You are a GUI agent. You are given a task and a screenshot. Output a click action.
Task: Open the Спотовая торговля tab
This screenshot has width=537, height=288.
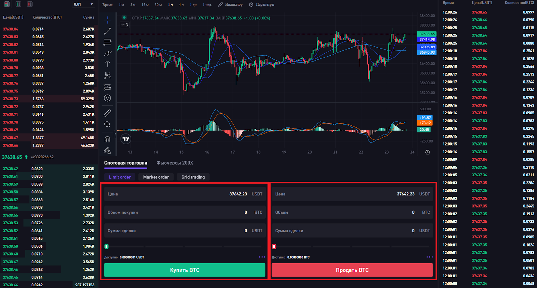[126, 163]
